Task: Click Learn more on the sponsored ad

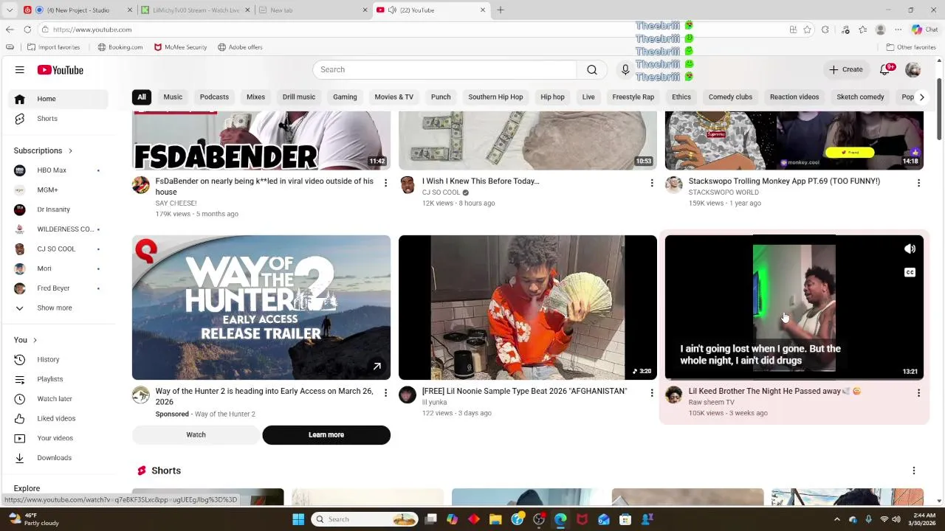Action: coord(326,435)
